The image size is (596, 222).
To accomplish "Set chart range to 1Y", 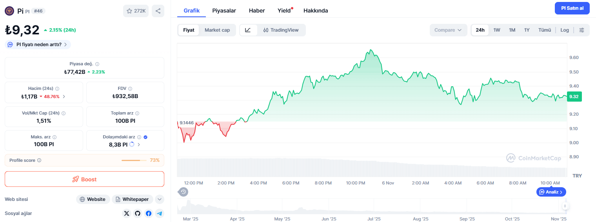I will [x=527, y=30].
